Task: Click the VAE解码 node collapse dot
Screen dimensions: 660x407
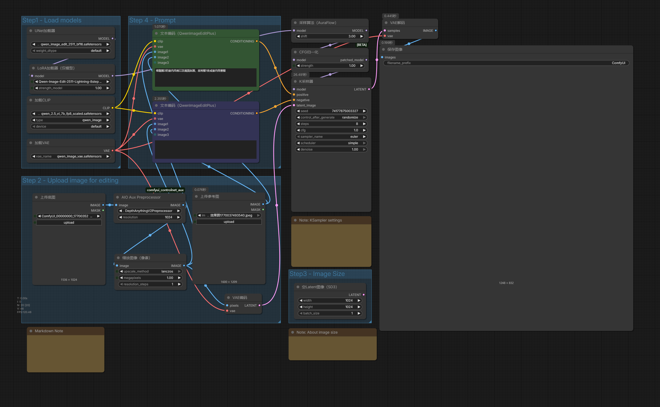Action: click(386, 23)
